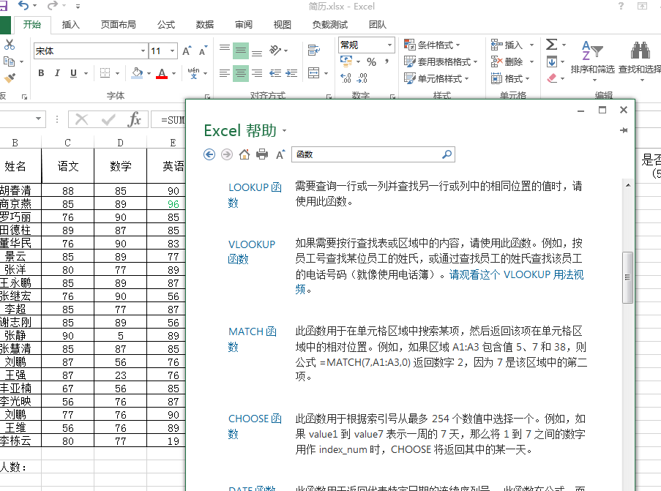Open the Excel 帮助 title dropdown arrow
The image size is (661, 491).
tap(284, 131)
